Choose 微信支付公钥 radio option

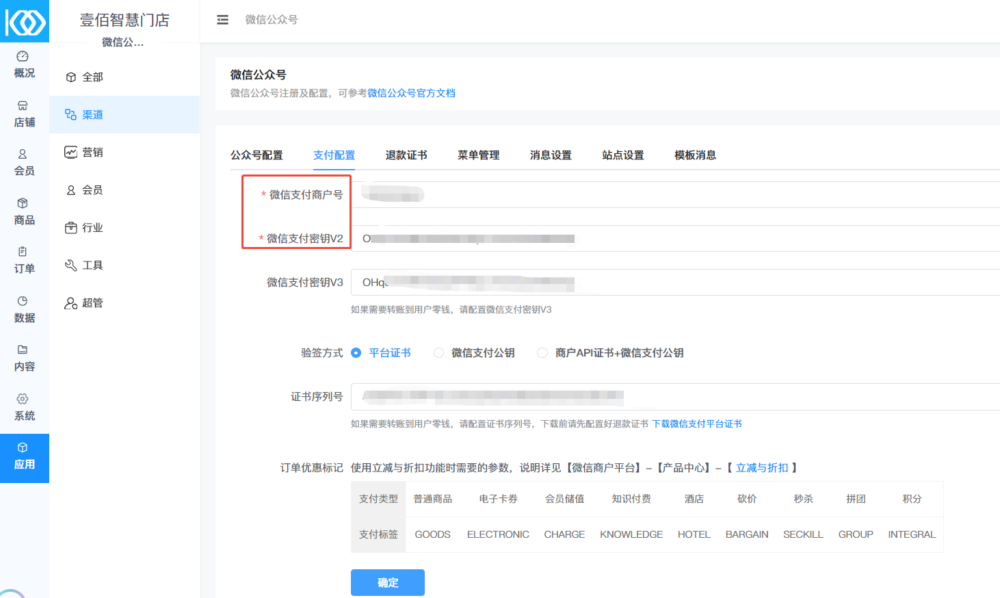click(x=439, y=353)
